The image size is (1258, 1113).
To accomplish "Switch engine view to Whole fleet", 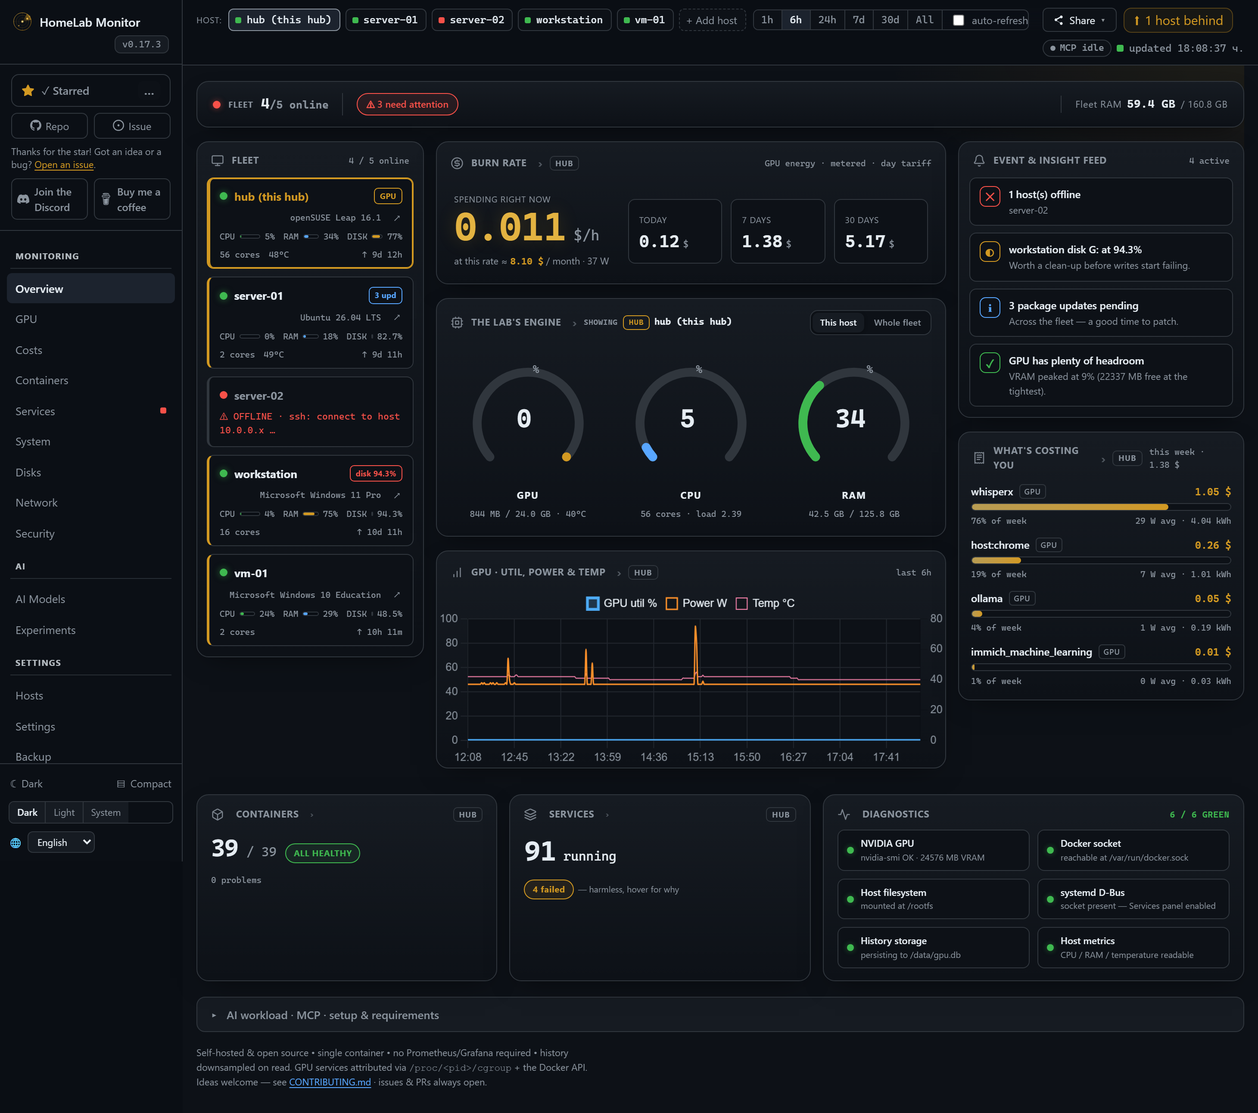I will 897,323.
